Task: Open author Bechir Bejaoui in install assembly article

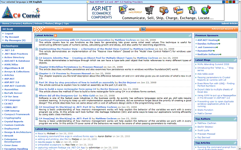Action: click(x=127, y=82)
